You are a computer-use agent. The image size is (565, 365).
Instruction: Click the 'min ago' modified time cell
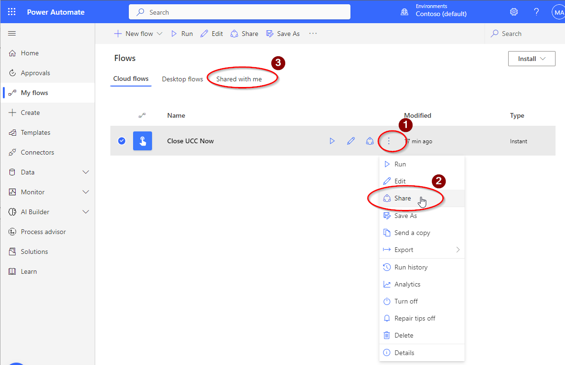point(418,141)
